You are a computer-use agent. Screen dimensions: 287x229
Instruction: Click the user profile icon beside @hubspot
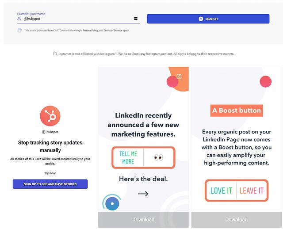click(x=19, y=19)
